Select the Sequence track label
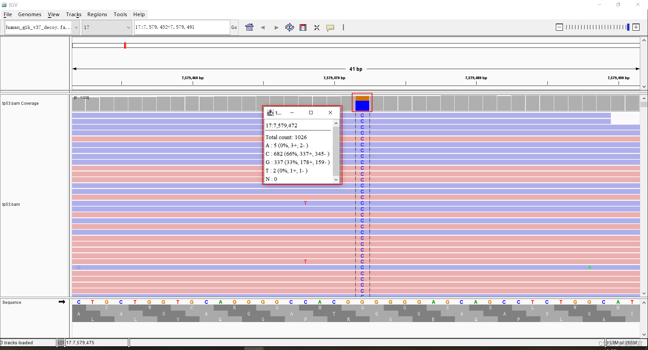 pos(12,303)
